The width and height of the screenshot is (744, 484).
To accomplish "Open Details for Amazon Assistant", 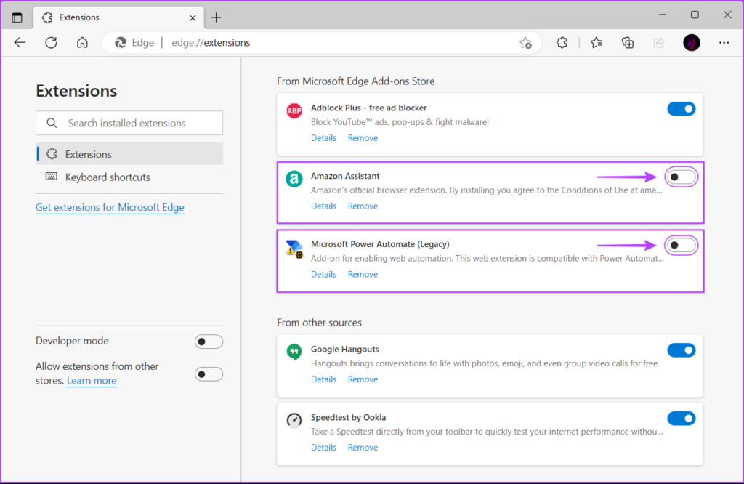I will click(323, 206).
